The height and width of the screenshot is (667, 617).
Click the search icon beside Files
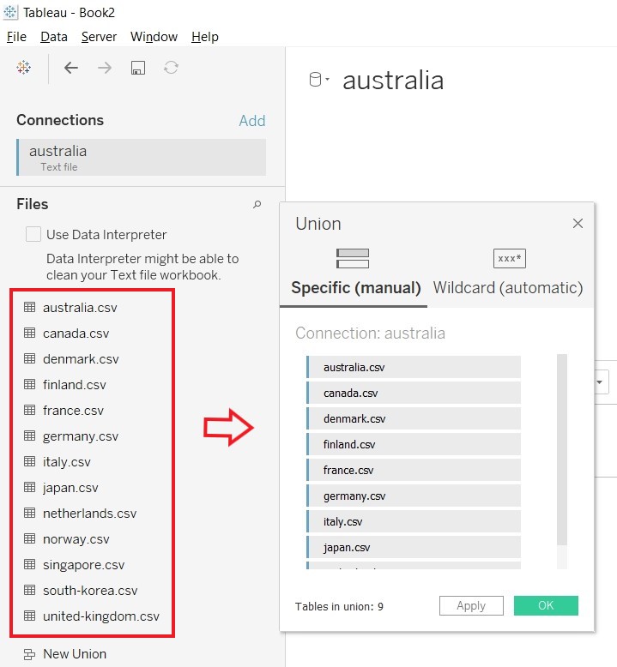tap(257, 205)
